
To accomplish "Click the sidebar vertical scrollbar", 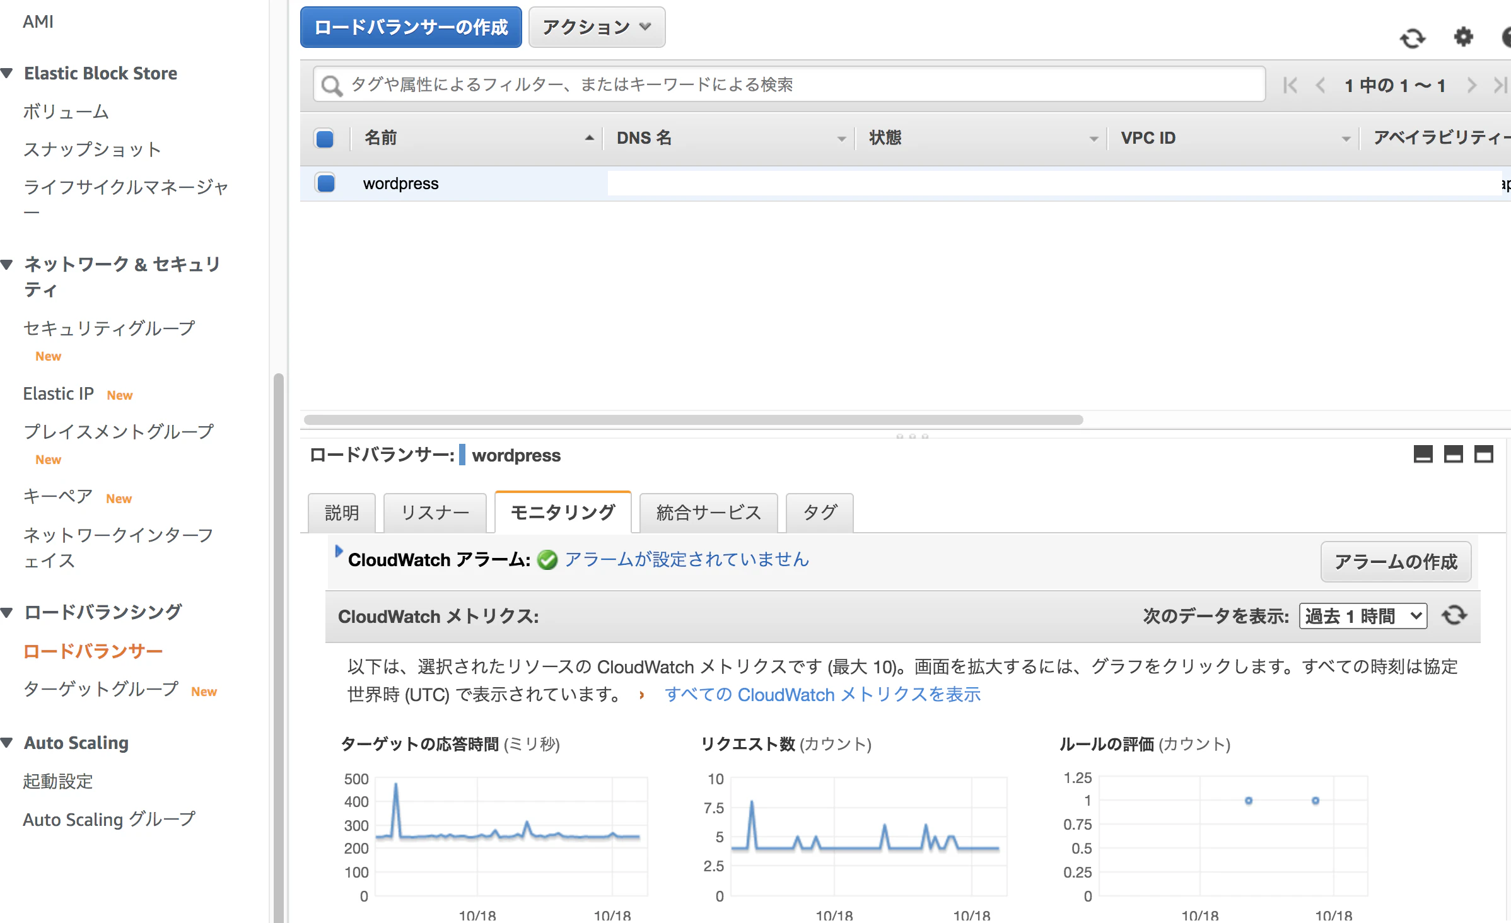I will [278, 648].
